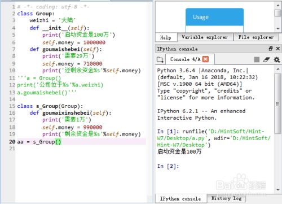Open the History log tab
This screenshot has width=282, height=204.
[226, 198]
